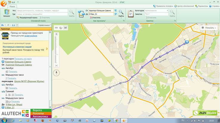Click Показать next to trams 2, 10, 11
Screen dimensions: 220x123
pos(19,95)
